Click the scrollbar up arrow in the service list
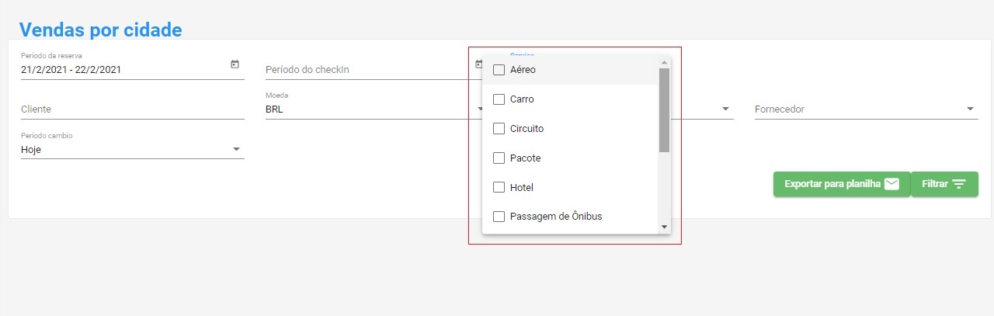Screen dimensions: 994x316 664,62
